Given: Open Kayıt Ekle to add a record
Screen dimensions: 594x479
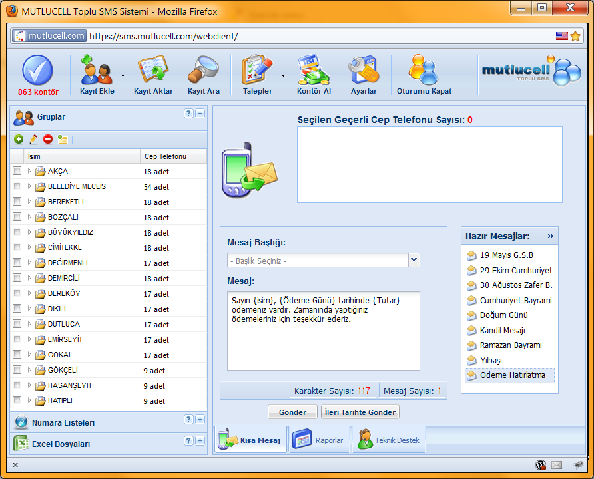Looking at the screenshot, I should [97, 75].
